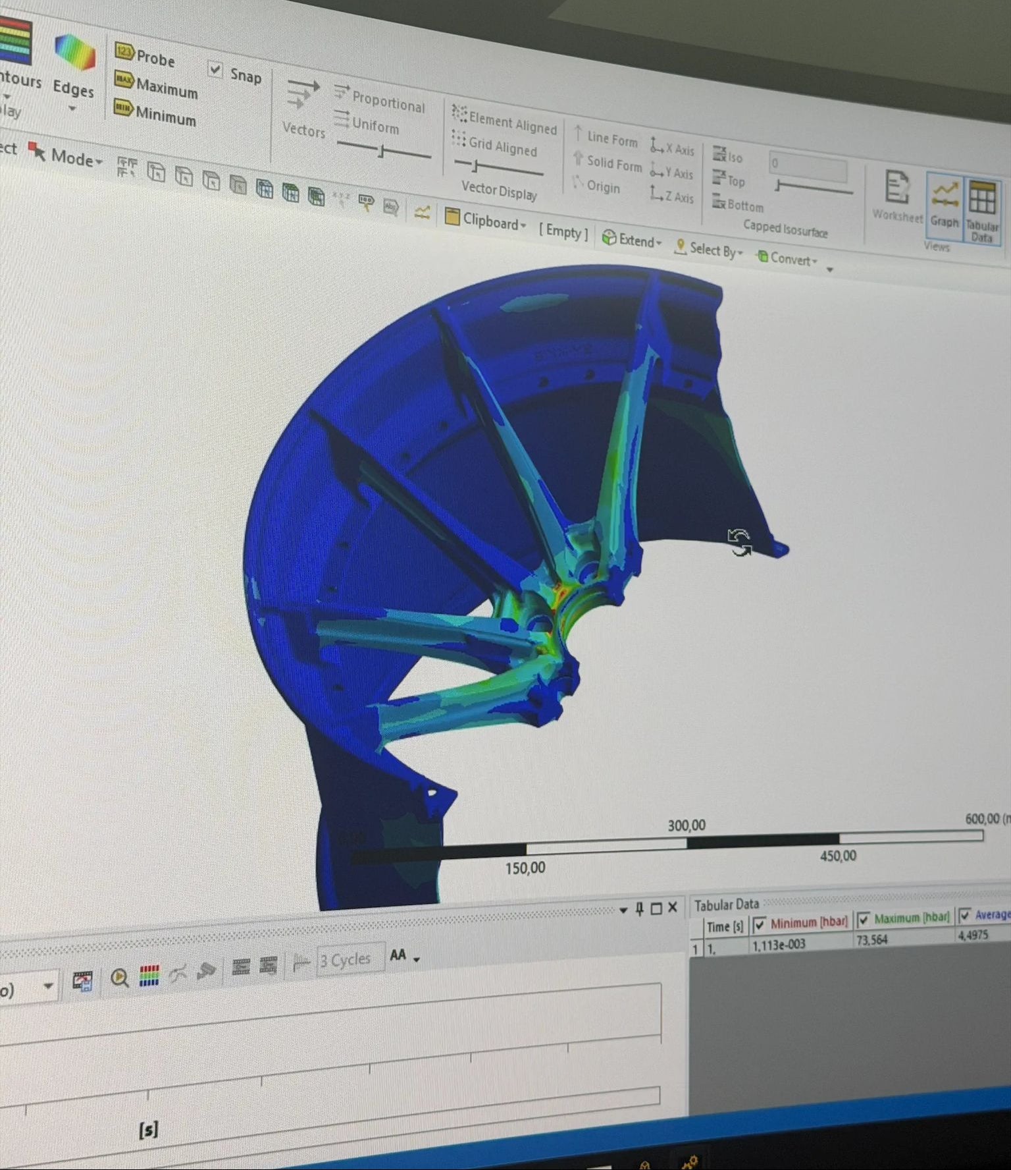
Task: Open the Tabular Data view
Action: click(x=982, y=210)
